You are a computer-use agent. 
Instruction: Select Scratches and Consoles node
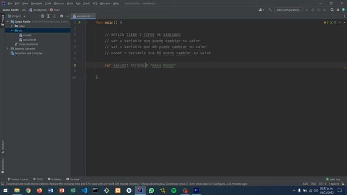click(x=27, y=53)
